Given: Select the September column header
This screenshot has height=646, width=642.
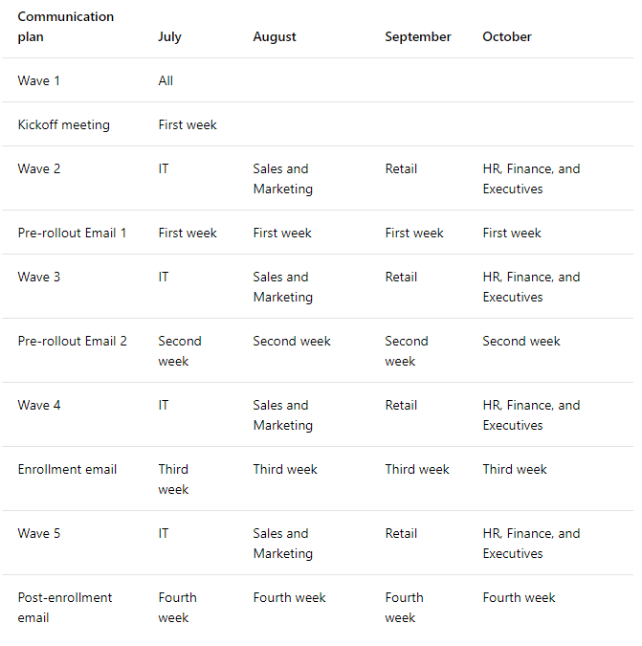Looking at the screenshot, I should point(417,36).
